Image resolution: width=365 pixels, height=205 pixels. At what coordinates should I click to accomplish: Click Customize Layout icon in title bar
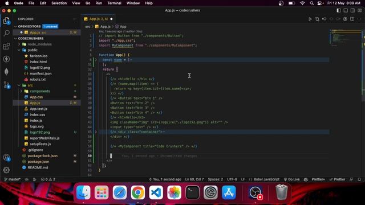(360, 10)
